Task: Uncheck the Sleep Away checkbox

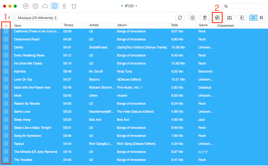Action: (6, 119)
